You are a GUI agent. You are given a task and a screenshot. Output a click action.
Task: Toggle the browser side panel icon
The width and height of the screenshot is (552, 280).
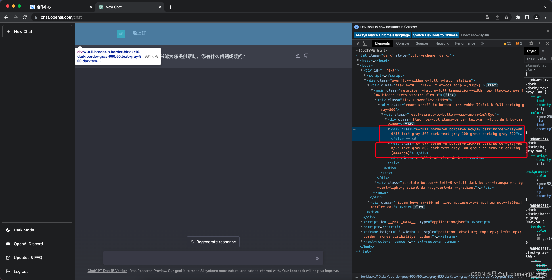coord(527,17)
